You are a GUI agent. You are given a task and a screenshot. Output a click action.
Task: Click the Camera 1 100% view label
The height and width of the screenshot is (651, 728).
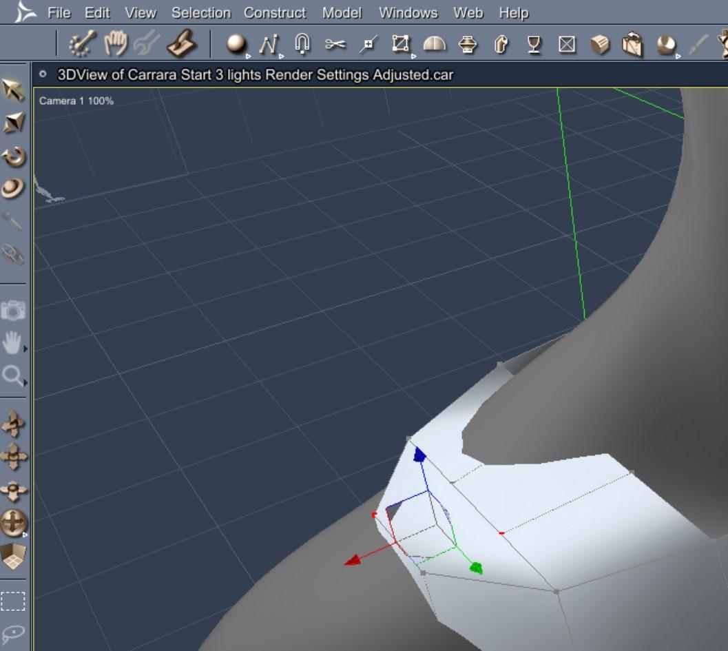76,101
